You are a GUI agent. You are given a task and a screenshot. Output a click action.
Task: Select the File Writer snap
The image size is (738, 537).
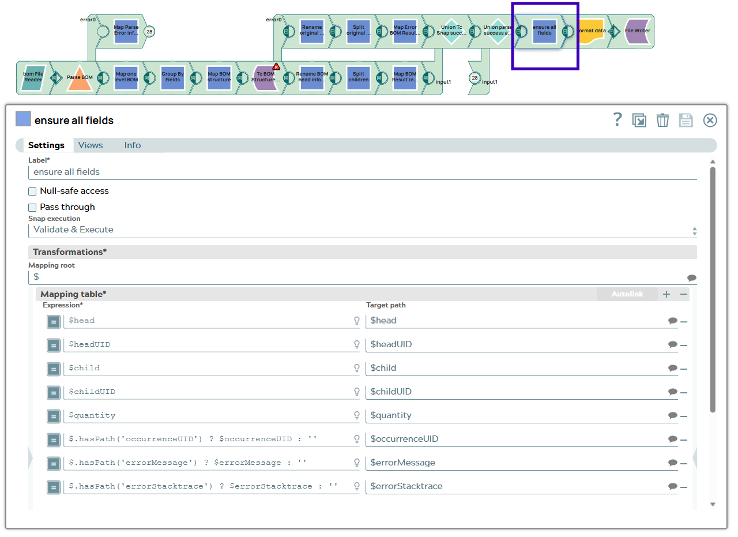point(638,31)
